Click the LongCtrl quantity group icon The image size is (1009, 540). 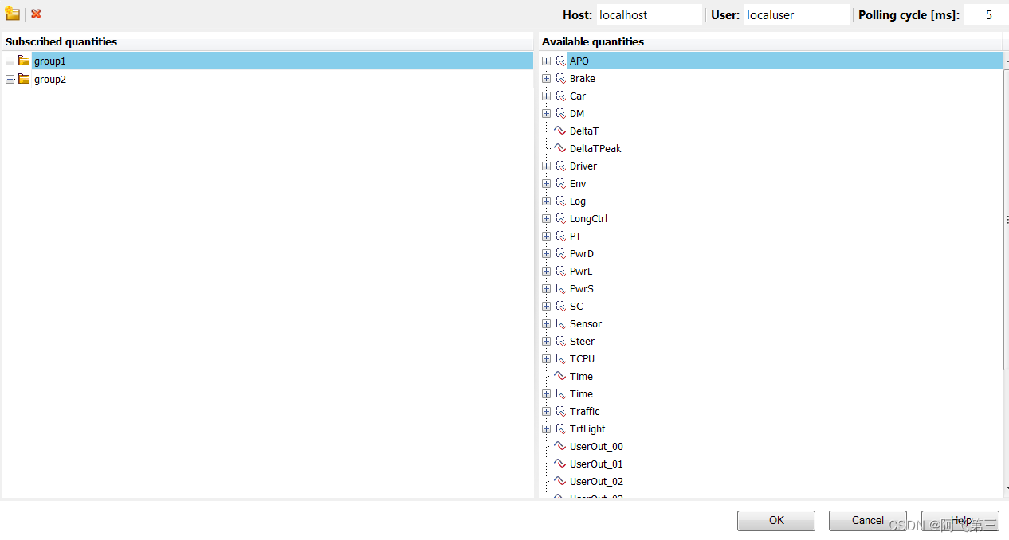(560, 219)
